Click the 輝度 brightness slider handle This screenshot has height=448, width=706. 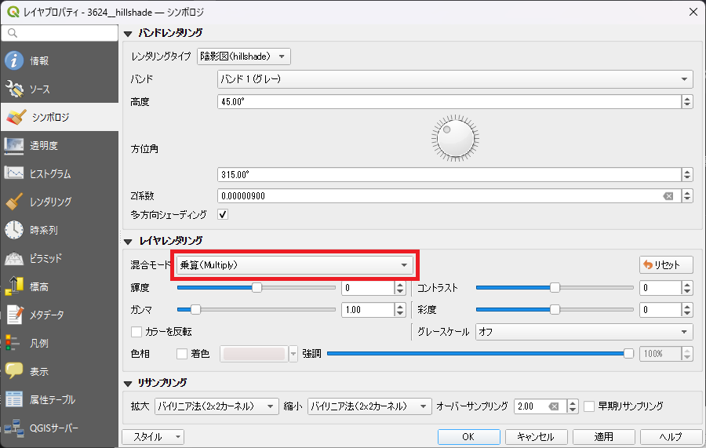257,288
